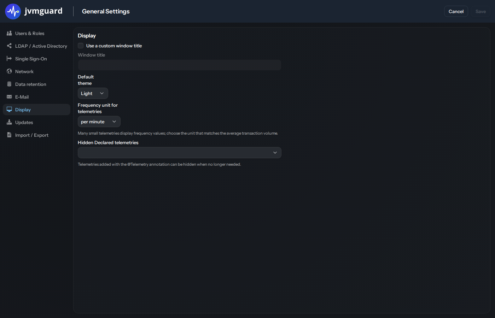Click the E-Mail envelope icon
The width and height of the screenshot is (495, 318).
[9, 97]
